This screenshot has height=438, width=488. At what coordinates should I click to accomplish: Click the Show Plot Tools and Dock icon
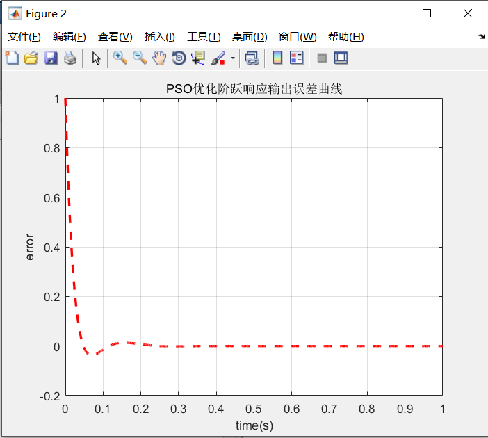pyautogui.click(x=341, y=58)
